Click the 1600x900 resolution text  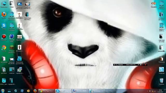click(120, 65)
